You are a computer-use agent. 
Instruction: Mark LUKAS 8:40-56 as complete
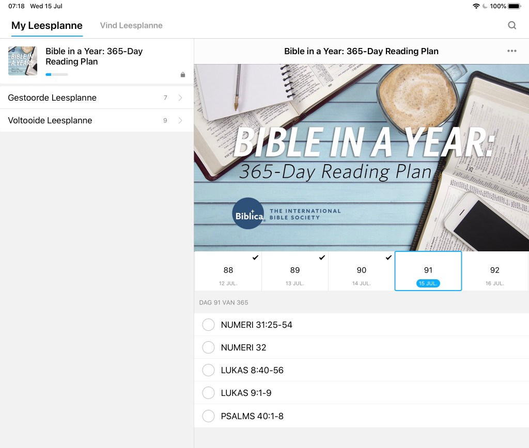coord(208,370)
